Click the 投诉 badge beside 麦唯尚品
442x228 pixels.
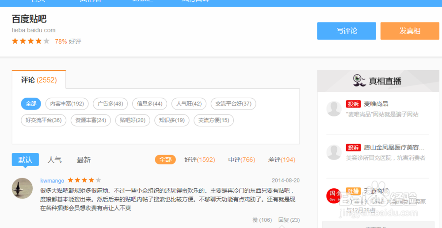[353, 104]
